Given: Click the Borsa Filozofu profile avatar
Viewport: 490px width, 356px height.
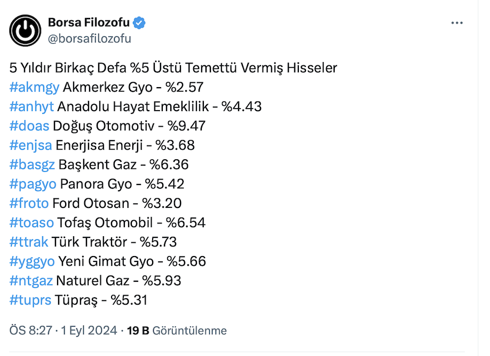Looking at the screenshot, I should point(25,30).
